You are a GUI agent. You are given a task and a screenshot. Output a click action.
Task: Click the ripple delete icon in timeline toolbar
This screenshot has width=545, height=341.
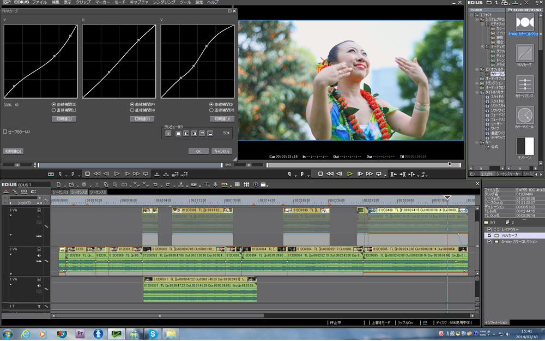point(146,185)
